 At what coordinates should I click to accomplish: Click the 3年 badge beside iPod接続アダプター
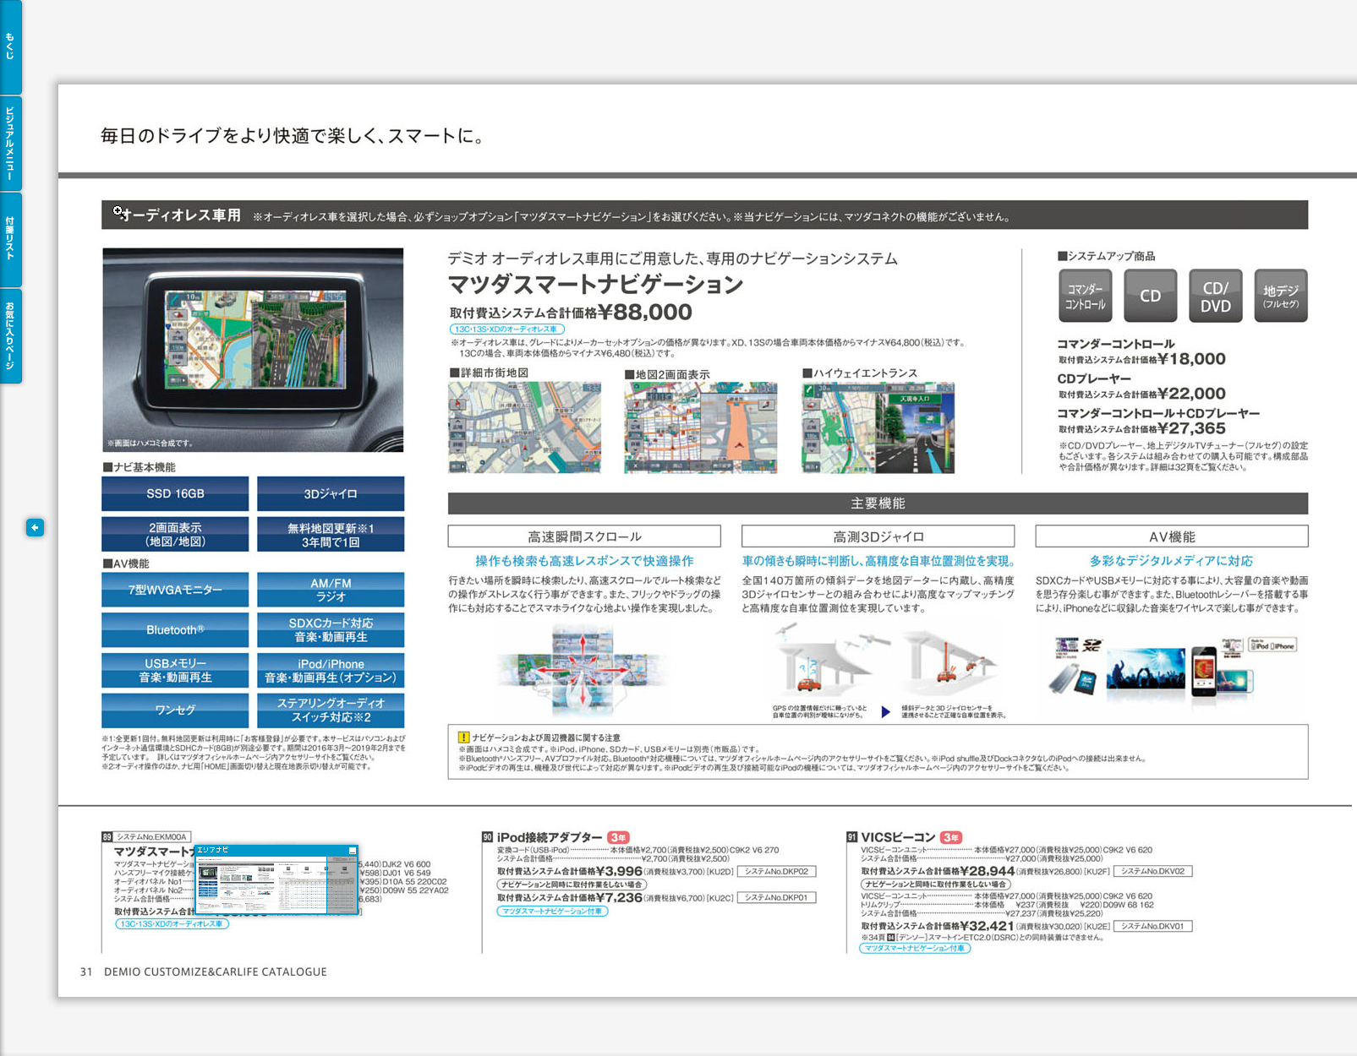[x=618, y=837]
